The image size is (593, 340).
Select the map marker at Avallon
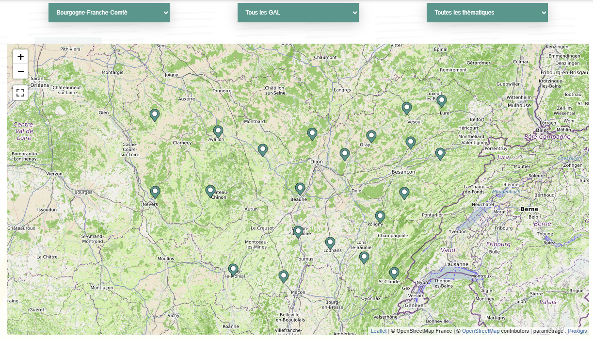218,131
